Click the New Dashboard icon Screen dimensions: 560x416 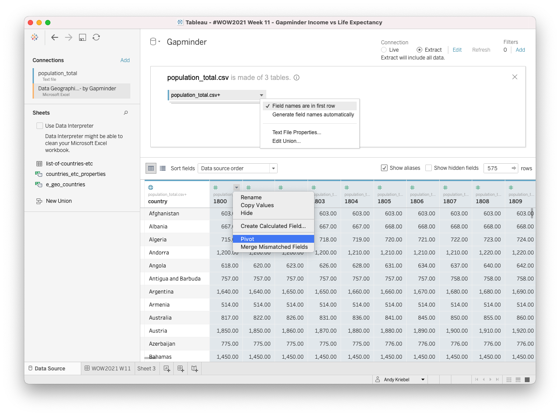pyautogui.click(x=181, y=369)
